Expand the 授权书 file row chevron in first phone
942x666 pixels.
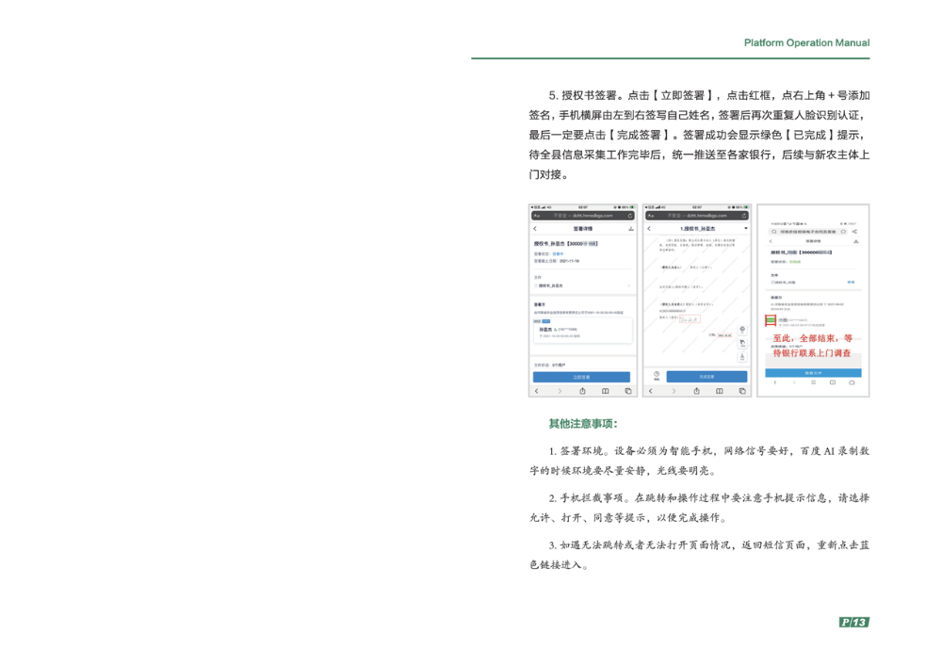pyautogui.click(x=629, y=285)
